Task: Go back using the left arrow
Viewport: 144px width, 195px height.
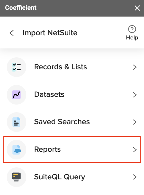Action: [x=12, y=33]
